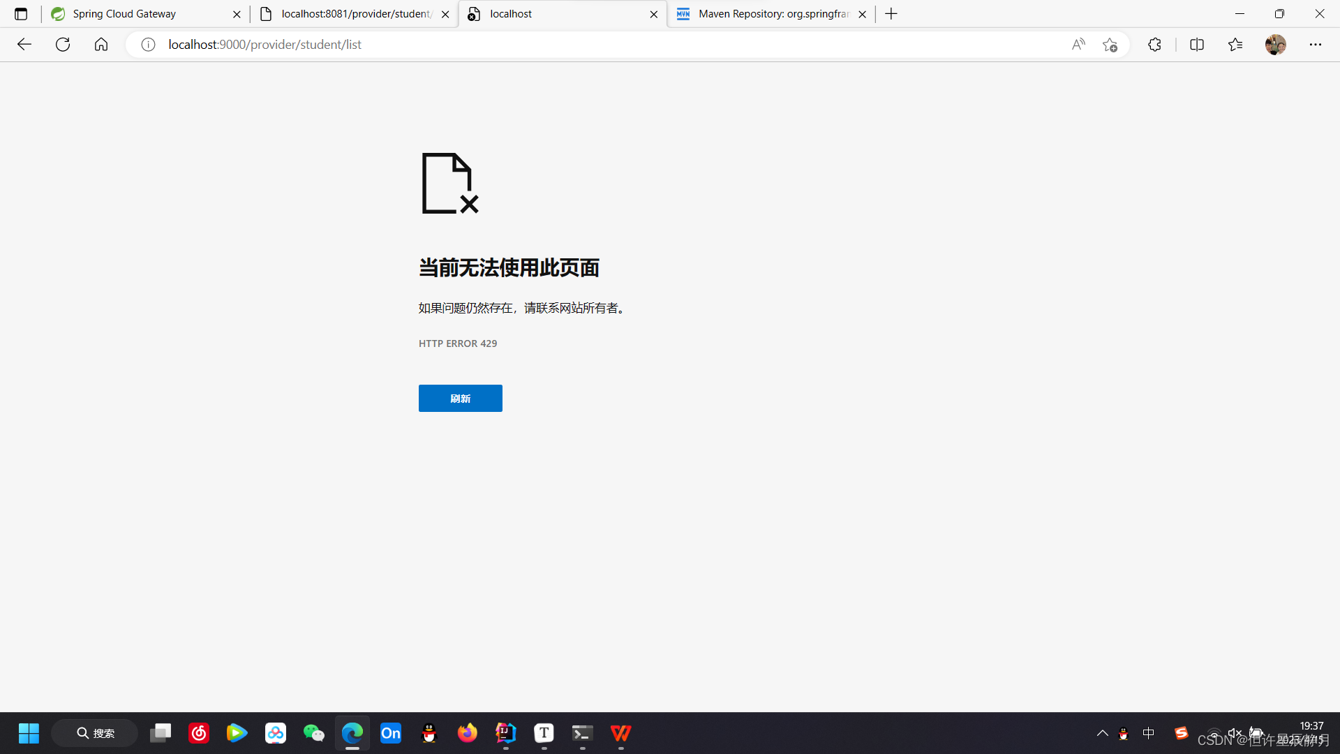1340x754 pixels.
Task: Open the Settings and more menu
Action: pyautogui.click(x=1316, y=44)
